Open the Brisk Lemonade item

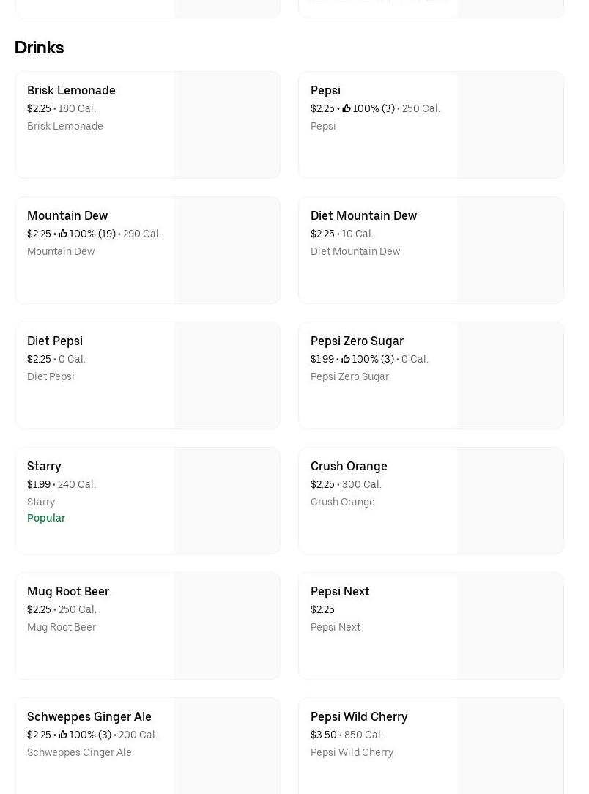tap(71, 91)
